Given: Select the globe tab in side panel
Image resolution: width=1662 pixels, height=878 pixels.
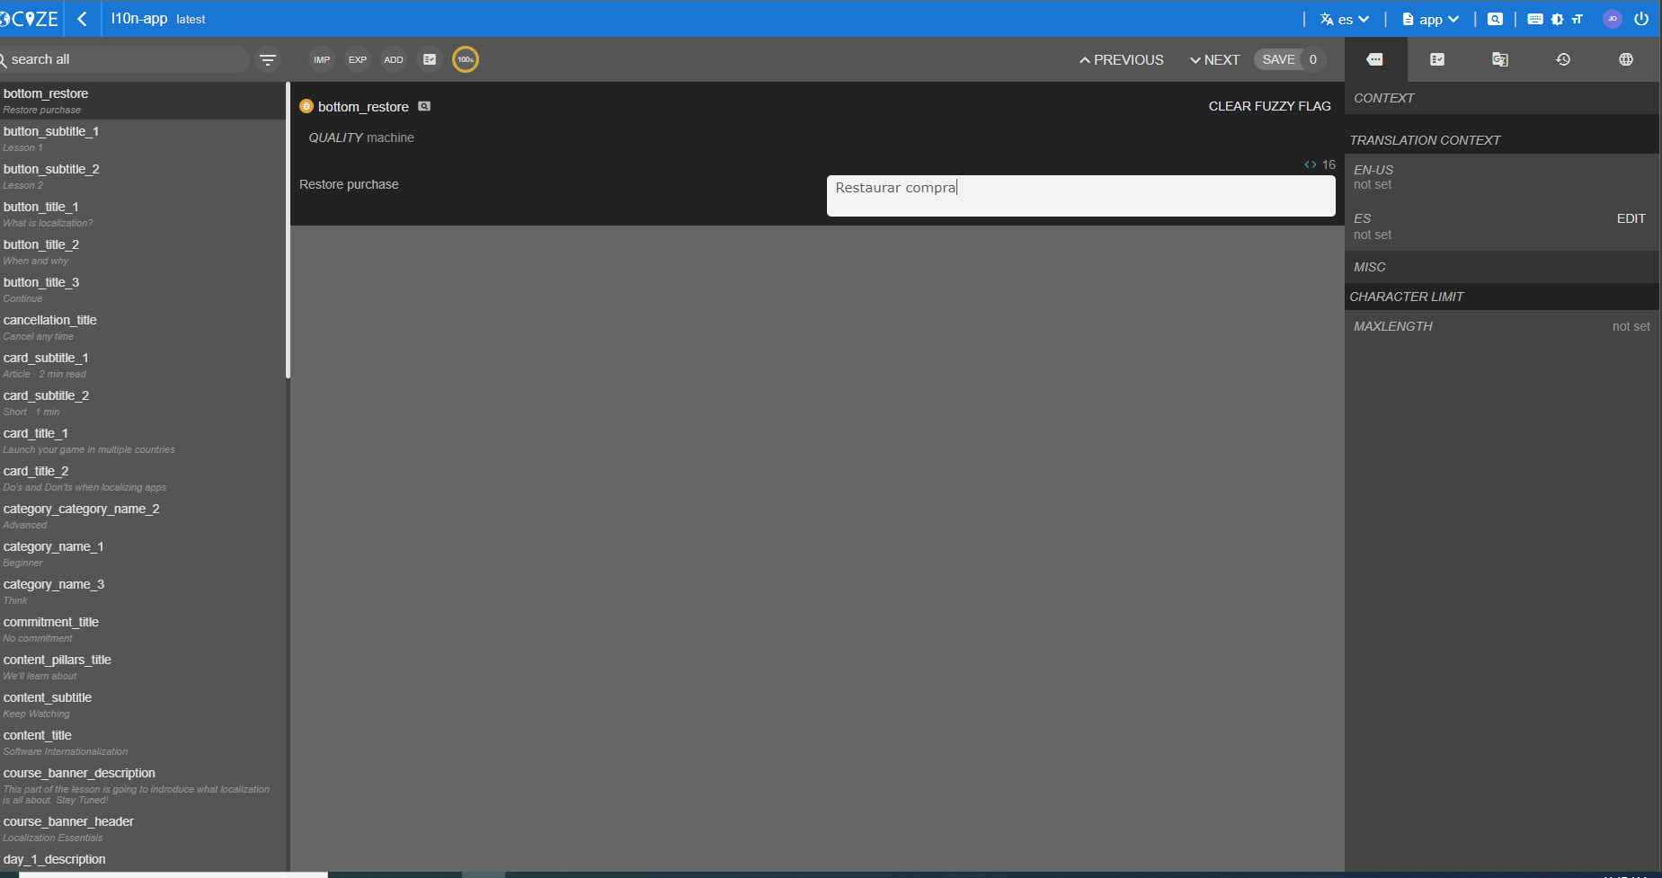Looking at the screenshot, I should coord(1626,59).
